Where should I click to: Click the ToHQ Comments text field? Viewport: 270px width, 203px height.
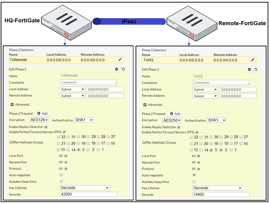tap(221, 83)
